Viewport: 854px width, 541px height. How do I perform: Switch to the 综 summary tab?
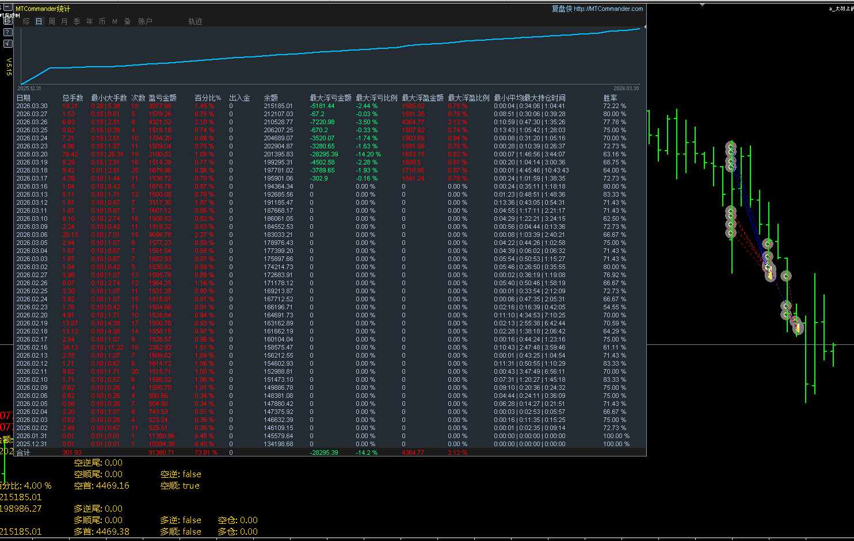click(x=26, y=21)
